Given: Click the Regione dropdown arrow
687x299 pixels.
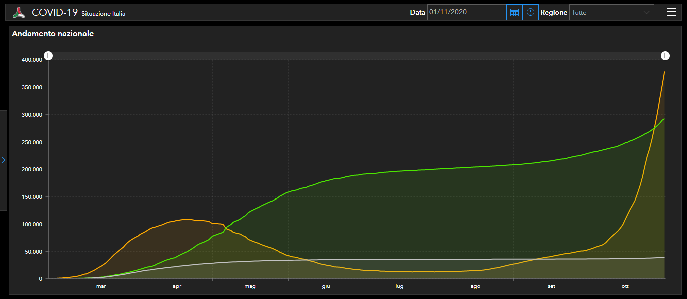Looking at the screenshot, I should tap(646, 12).
